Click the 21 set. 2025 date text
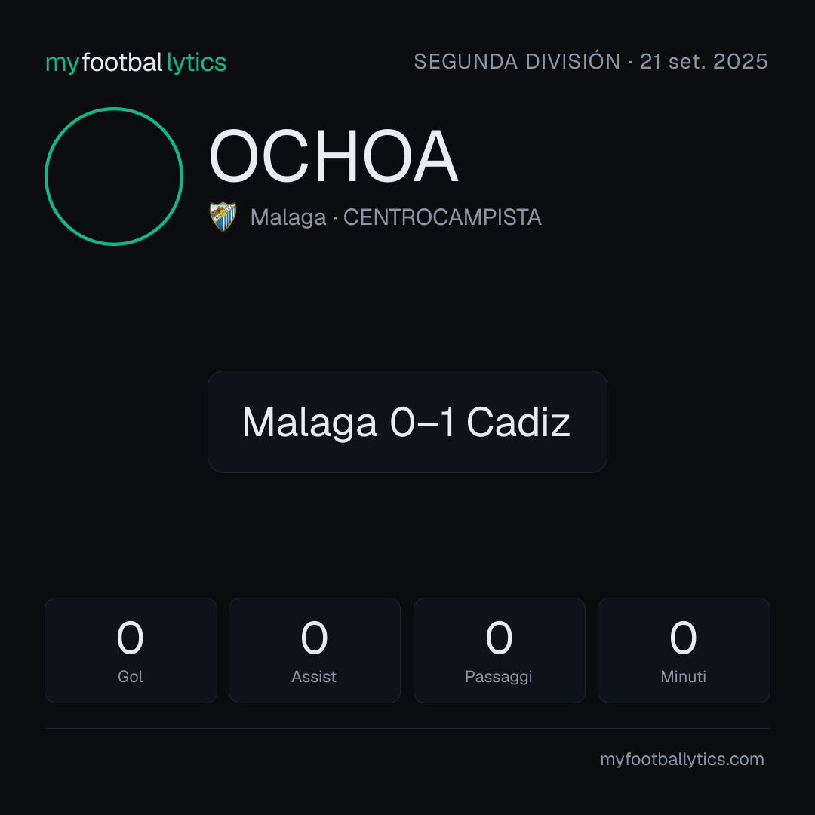The width and height of the screenshot is (815, 815). point(704,61)
